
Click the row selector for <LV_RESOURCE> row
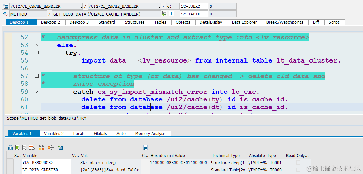click(x=10, y=163)
